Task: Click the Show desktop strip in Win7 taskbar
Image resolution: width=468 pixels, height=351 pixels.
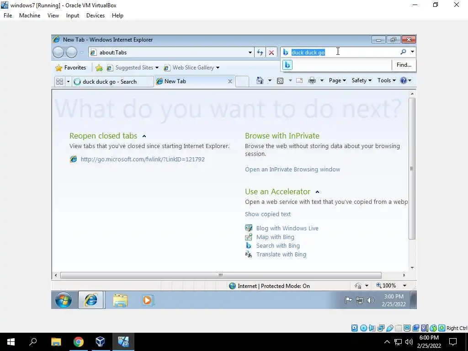Action: 413,300
